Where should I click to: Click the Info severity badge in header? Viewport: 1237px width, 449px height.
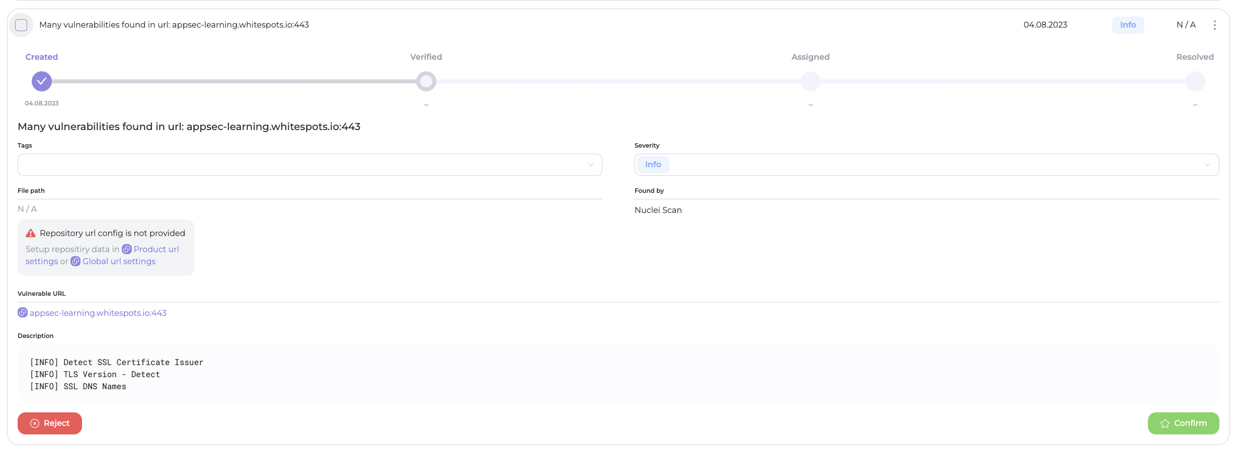[1128, 25]
